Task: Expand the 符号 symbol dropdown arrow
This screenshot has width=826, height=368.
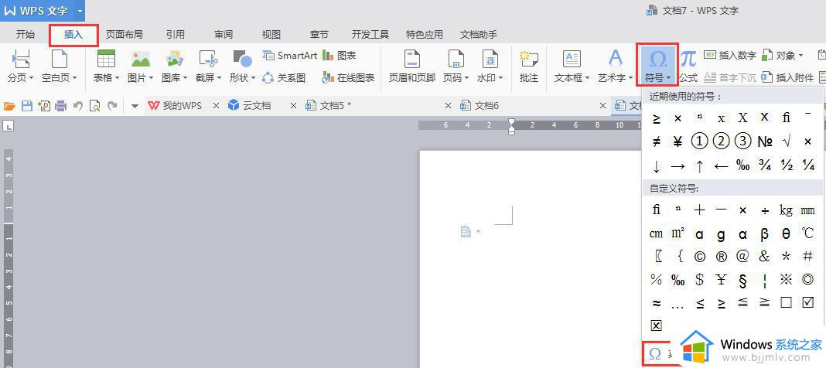Action: point(668,78)
